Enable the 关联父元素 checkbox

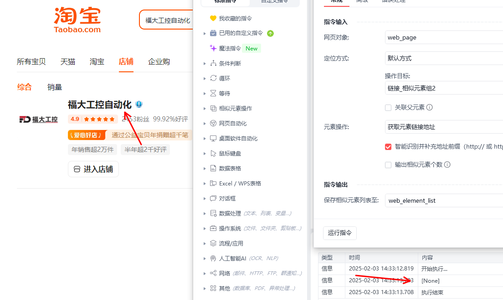(x=388, y=108)
